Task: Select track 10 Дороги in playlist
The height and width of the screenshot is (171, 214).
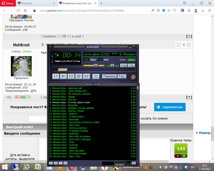Action: point(93,114)
